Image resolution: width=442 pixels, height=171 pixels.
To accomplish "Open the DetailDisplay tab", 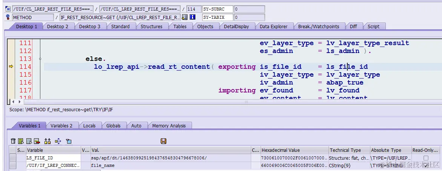I will (236, 26).
